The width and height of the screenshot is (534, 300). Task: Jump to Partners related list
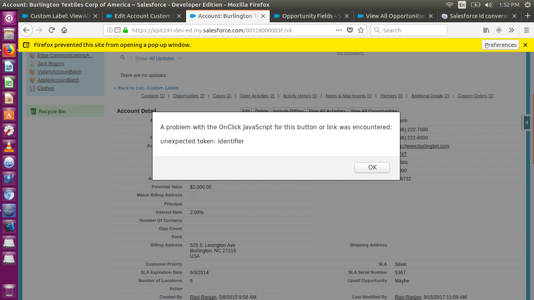click(391, 96)
